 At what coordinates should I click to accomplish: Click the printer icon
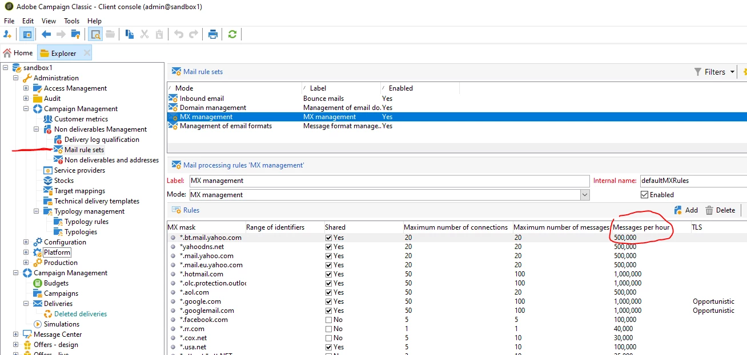click(x=213, y=34)
